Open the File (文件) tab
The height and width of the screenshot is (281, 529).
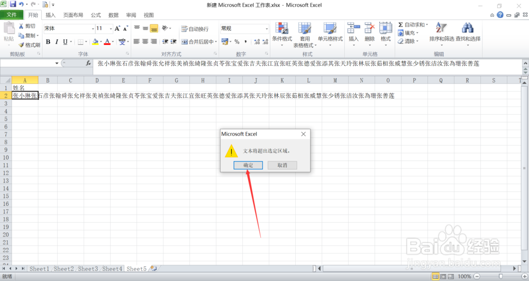(x=12, y=15)
